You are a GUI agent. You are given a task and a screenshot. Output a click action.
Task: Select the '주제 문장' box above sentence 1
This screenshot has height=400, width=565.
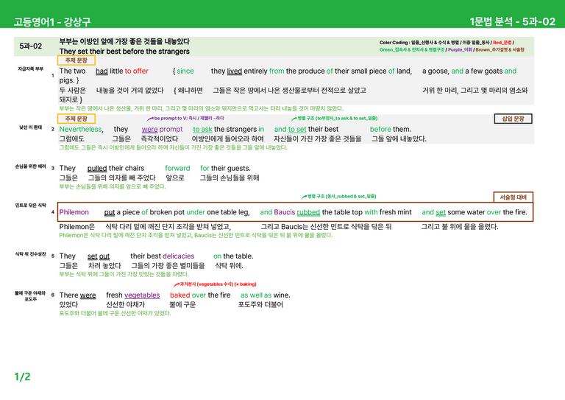76,60
